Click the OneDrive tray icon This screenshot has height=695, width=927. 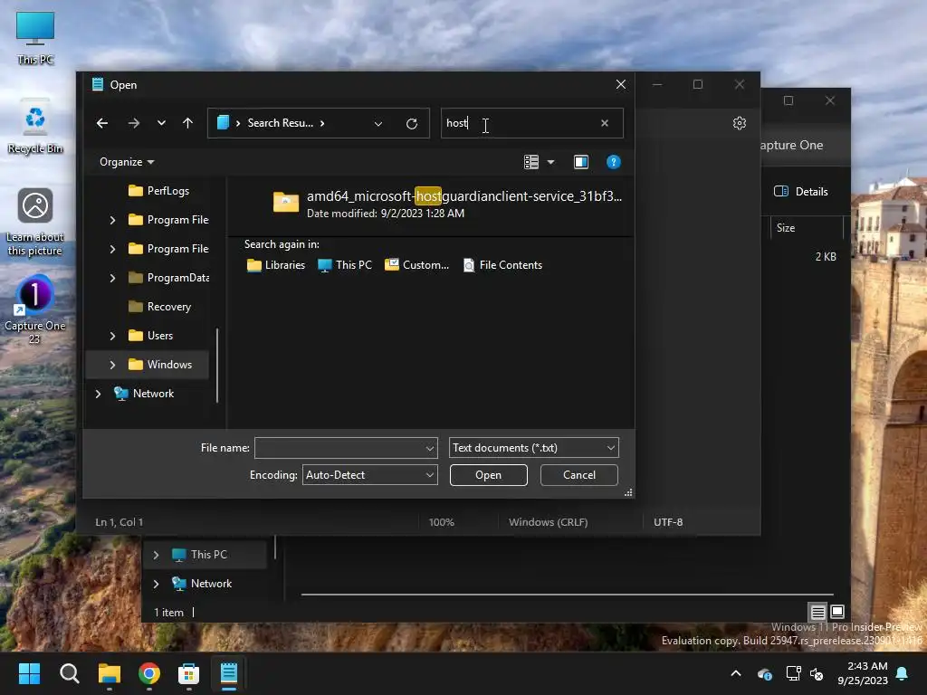pyautogui.click(x=764, y=673)
